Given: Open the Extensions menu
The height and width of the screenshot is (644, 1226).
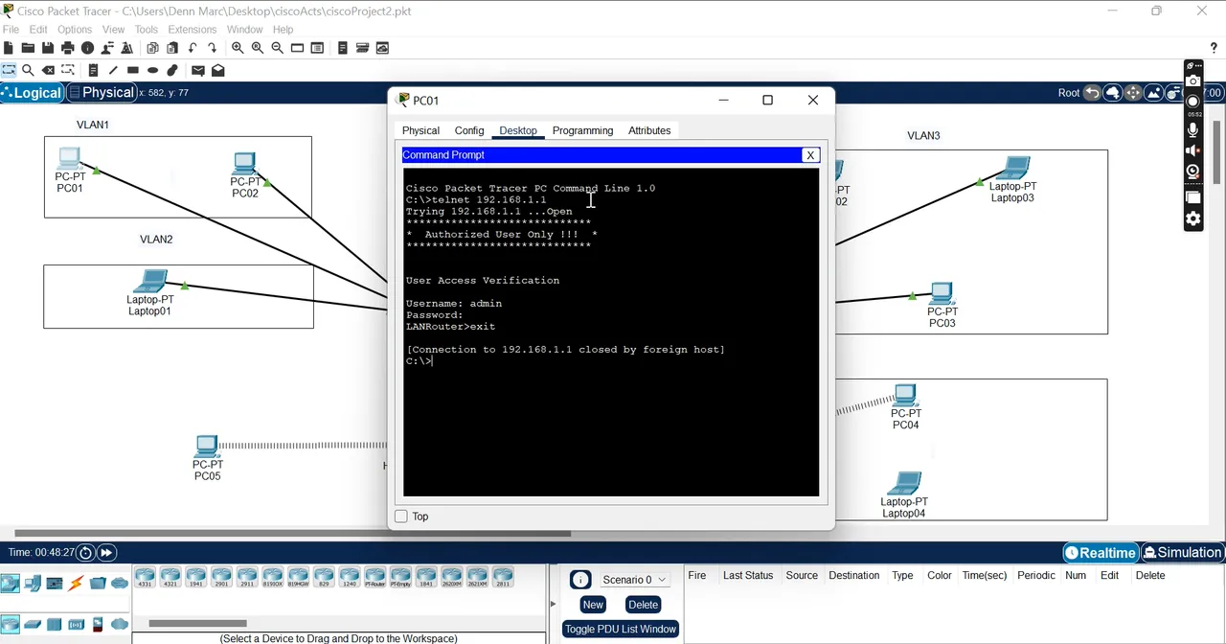Looking at the screenshot, I should (x=193, y=30).
